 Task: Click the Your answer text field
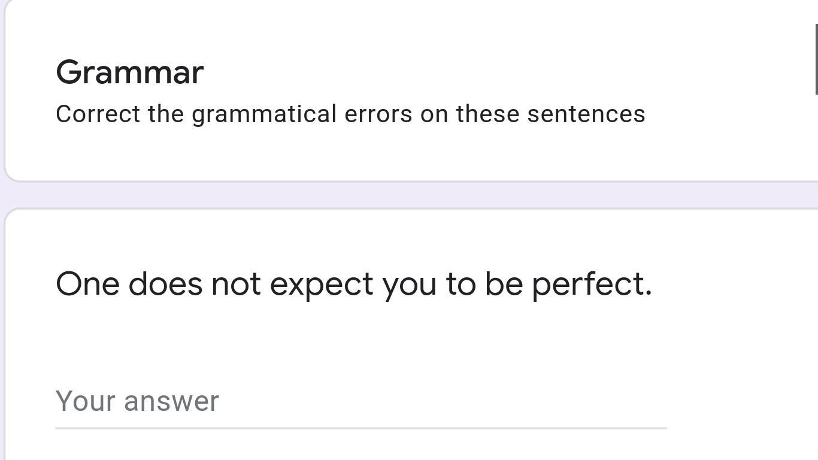[x=359, y=401]
